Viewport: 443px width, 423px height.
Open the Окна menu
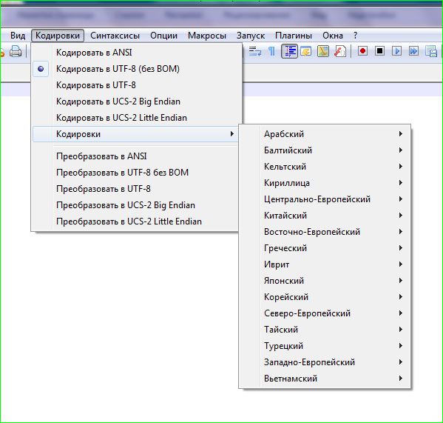point(333,36)
